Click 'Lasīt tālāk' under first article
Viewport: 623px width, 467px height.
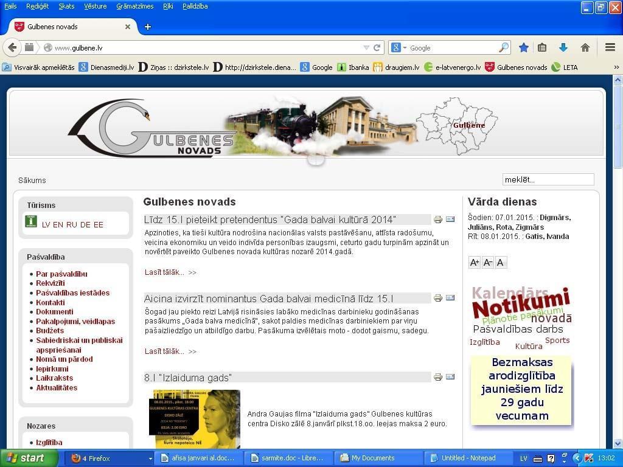pyautogui.click(x=164, y=272)
